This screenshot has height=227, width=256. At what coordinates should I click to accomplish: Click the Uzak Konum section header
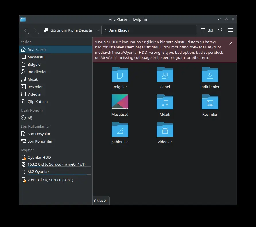[x=32, y=110]
